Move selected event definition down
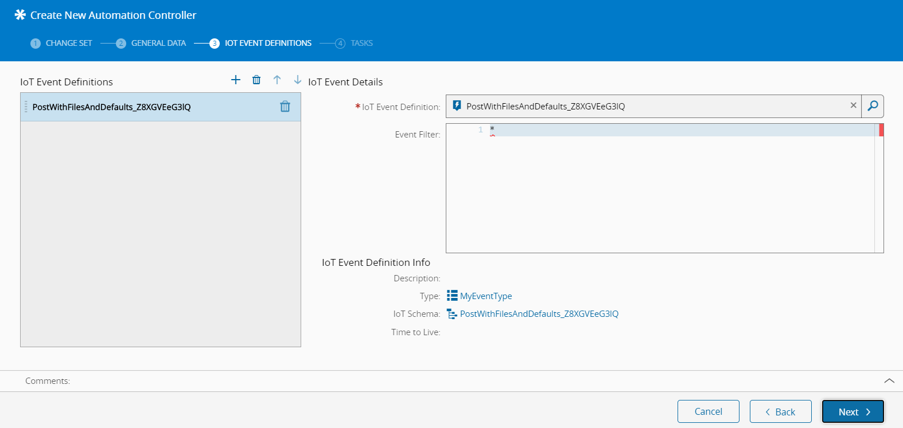This screenshot has width=903, height=428. pyautogui.click(x=297, y=80)
